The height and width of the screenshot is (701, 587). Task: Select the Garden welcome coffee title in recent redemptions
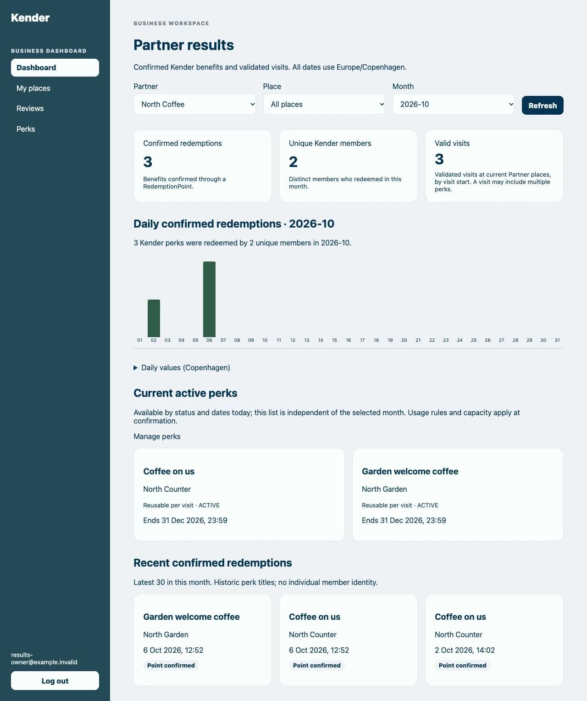pos(191,617)
